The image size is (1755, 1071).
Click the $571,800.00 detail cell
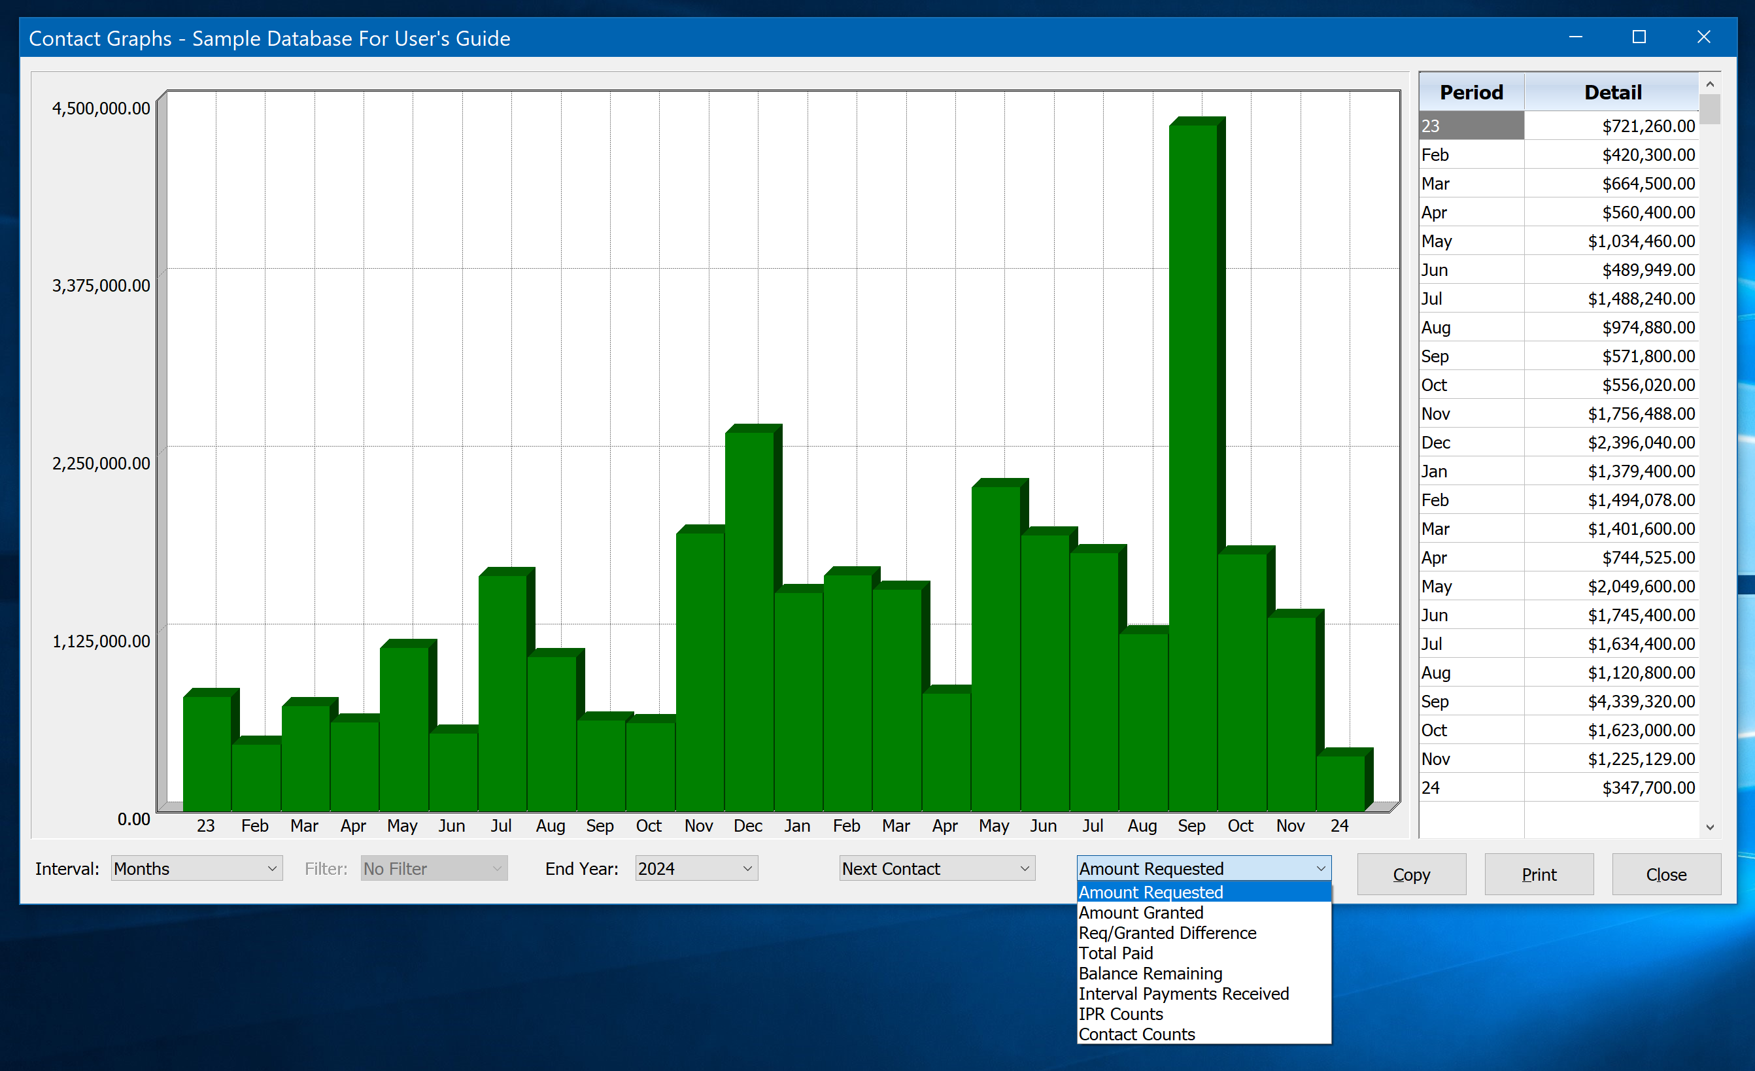[1612, 356]
